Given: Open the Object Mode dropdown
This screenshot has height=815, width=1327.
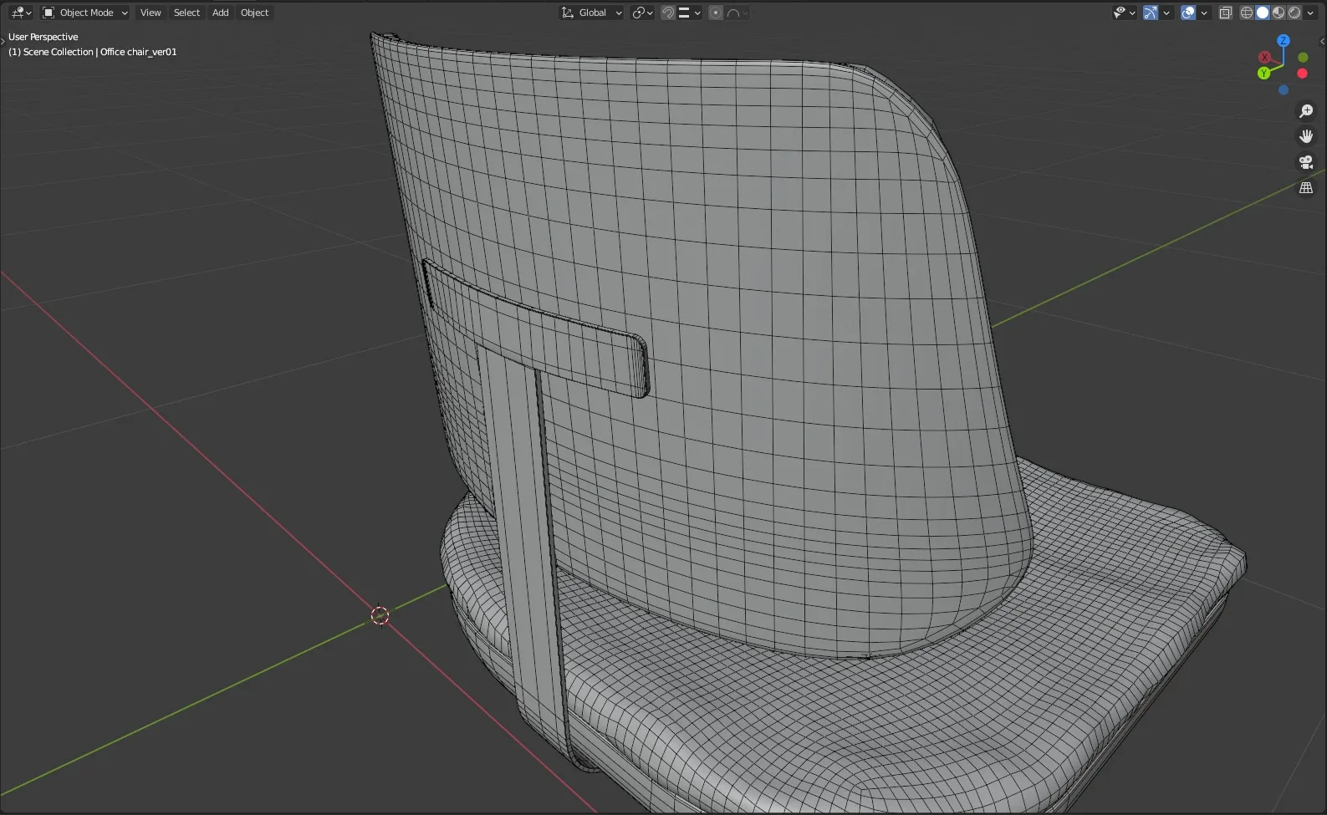Looking at the screenshot, I should (x=85, y=13).
